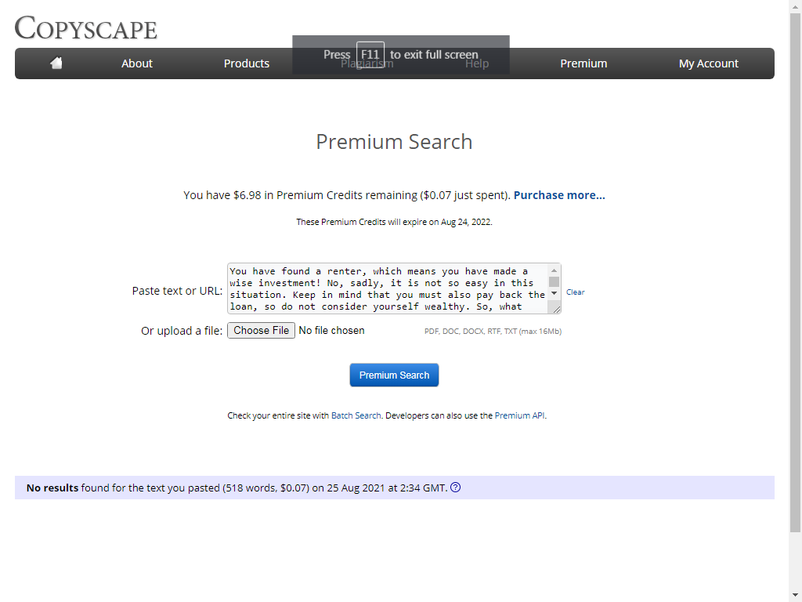Click the textarea scrollbar thumb
Image resolution: width=802 pixels, height=602 pixels.
[x=554, y=281]
